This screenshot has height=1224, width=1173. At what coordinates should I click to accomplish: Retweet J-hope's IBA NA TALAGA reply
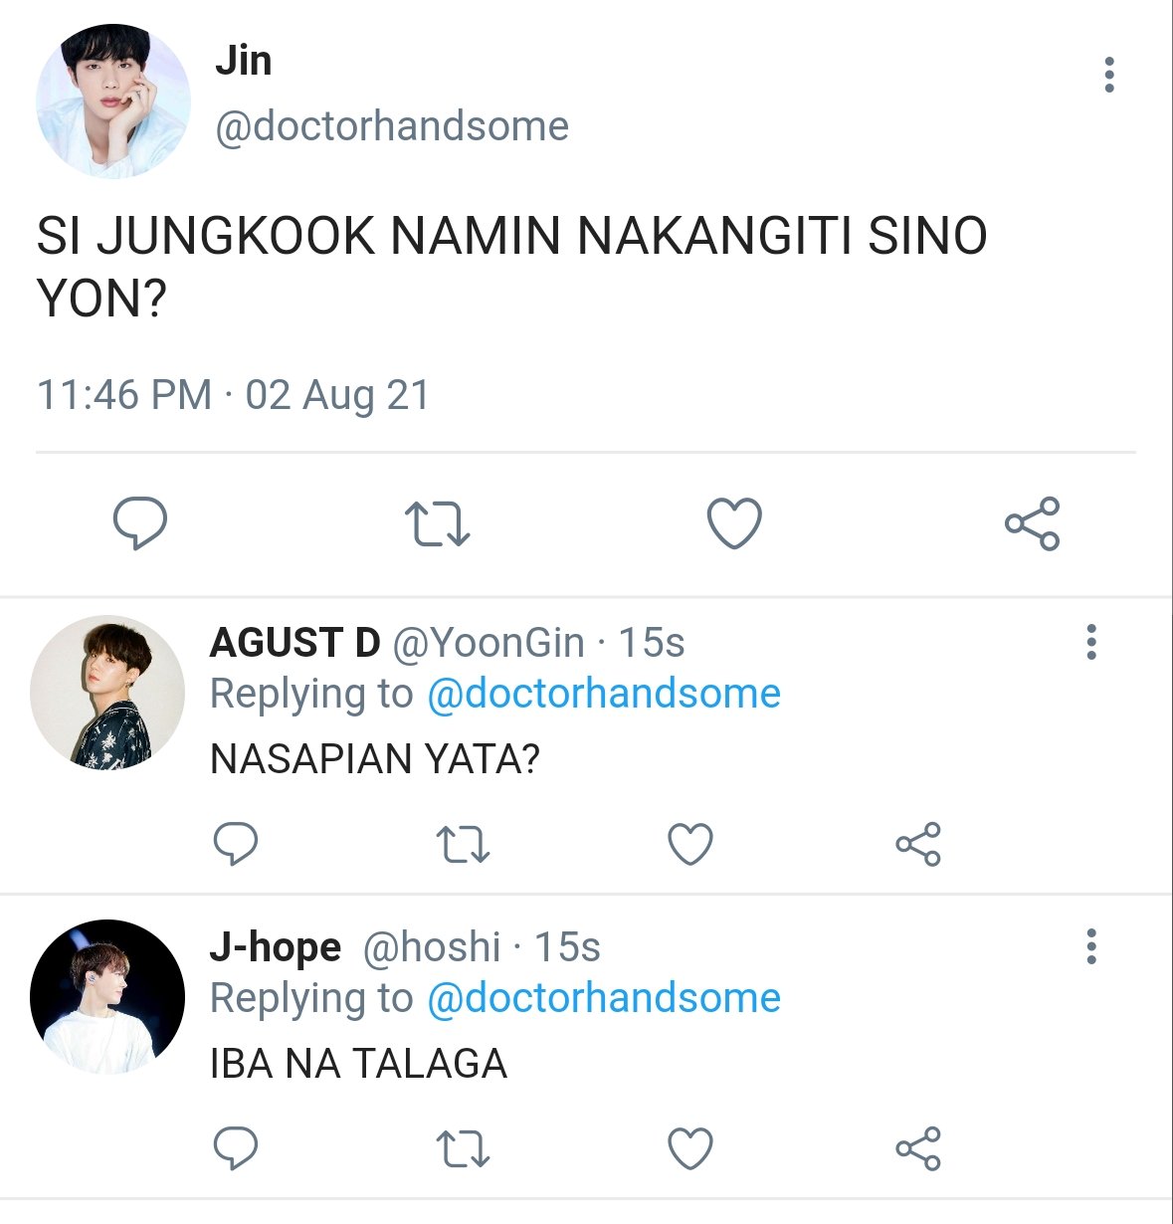click(464, 1148)
